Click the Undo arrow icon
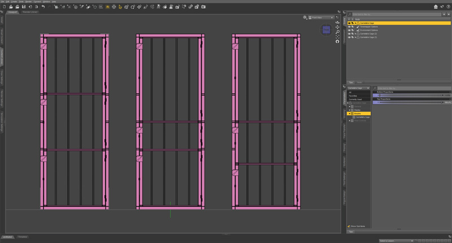Screen dimensions: 452x243 pyautogui.click(x=43, y=7)
